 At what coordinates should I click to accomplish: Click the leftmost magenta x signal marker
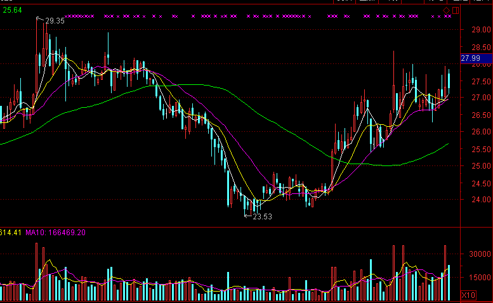(x=67, y=16)
